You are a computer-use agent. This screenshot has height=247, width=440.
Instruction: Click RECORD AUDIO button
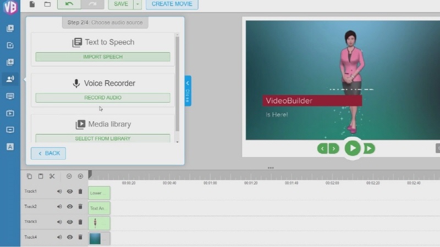(x=103, y=98)
